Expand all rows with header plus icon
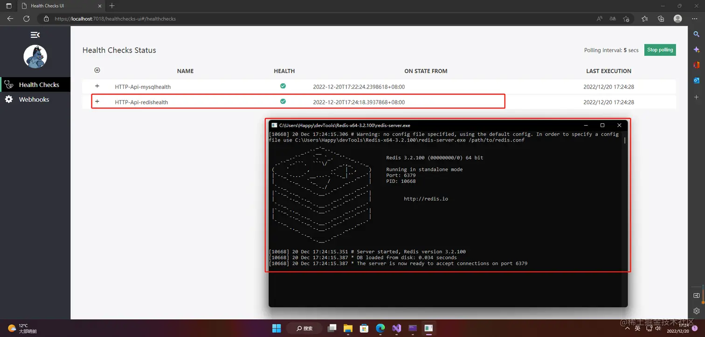 [97, 70]
